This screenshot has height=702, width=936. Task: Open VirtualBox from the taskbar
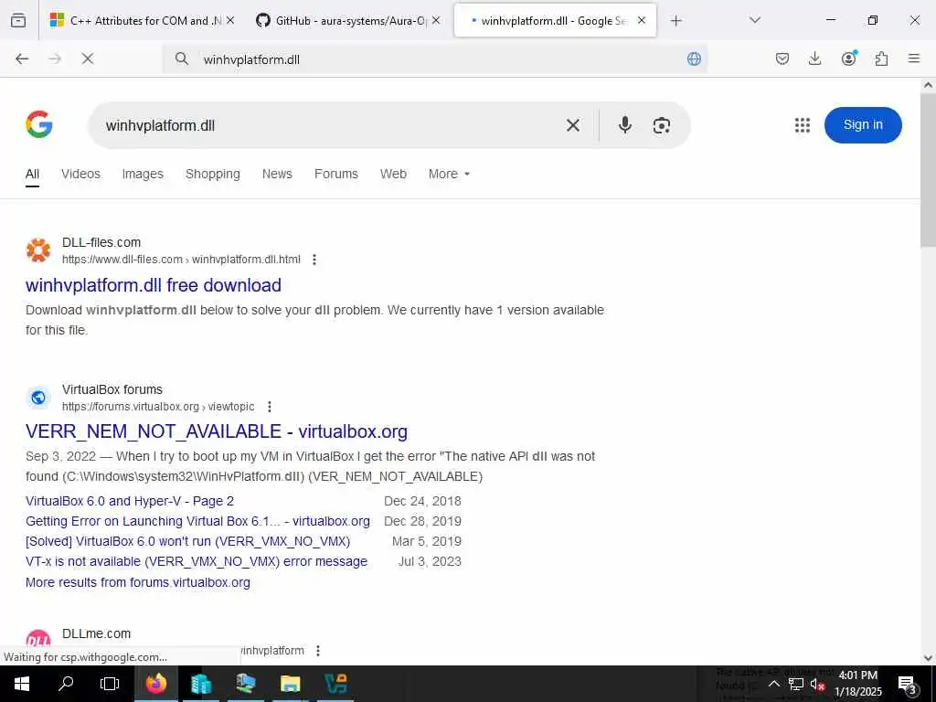point(335,684)
